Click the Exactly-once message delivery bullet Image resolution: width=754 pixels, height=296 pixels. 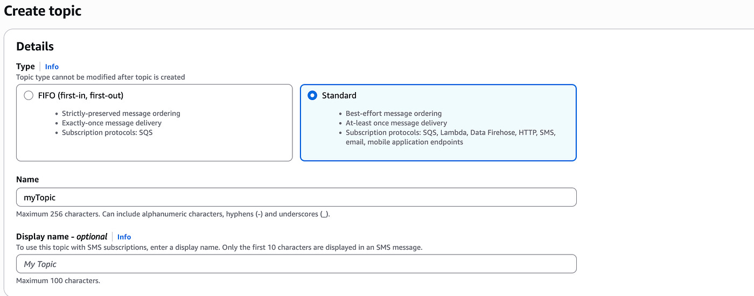click(x=111, y=123)
